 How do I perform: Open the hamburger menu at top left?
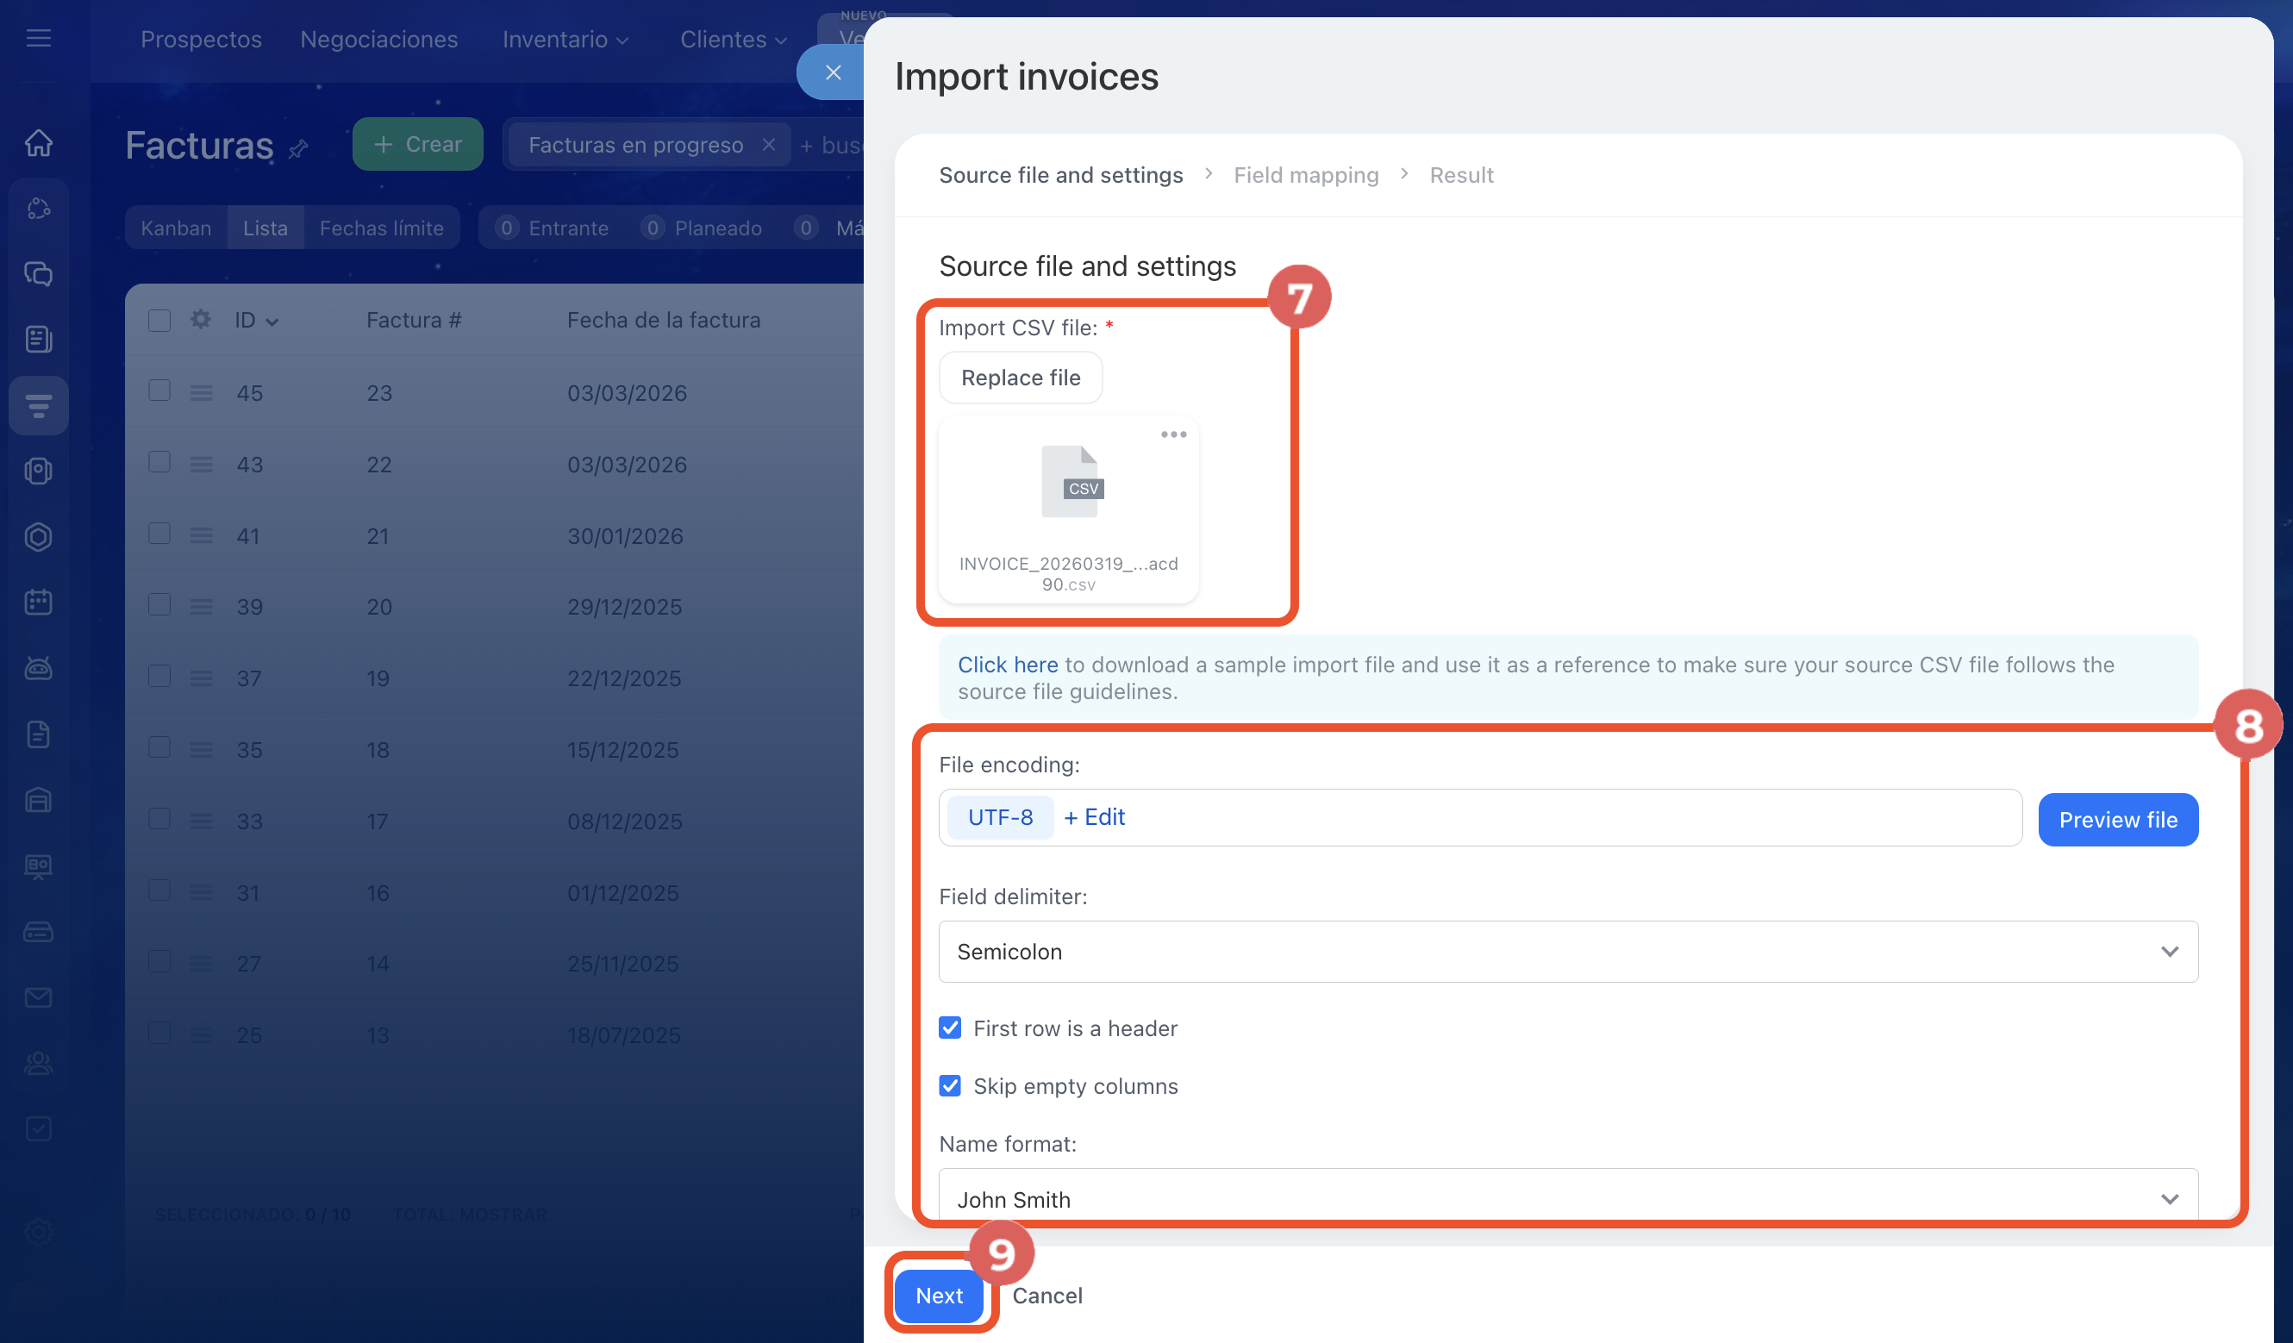click(38, 38)
